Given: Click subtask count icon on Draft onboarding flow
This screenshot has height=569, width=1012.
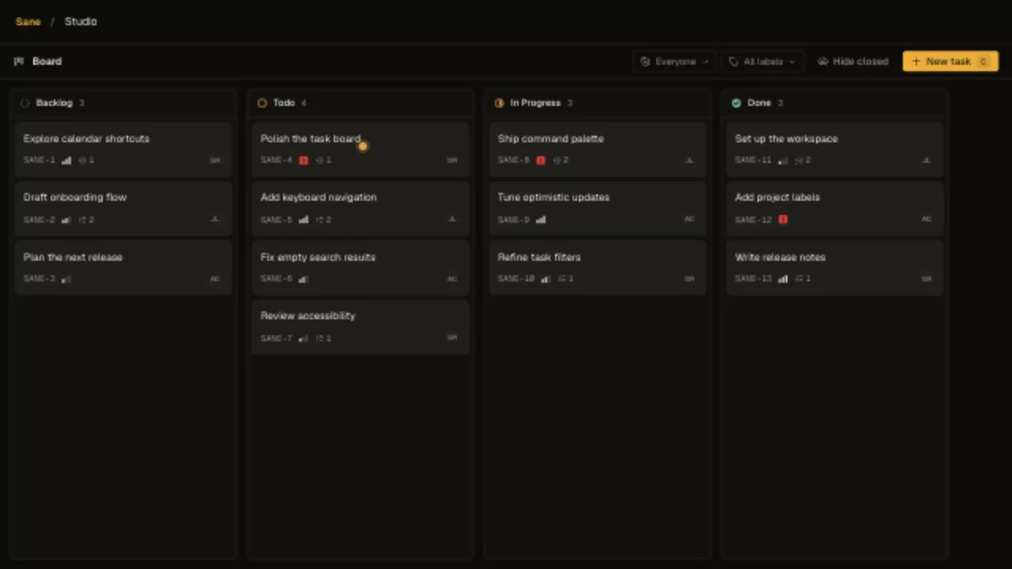Looking at the screenshot, I should [x=81, y=220].
